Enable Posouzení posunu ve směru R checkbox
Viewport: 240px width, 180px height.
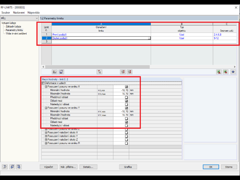click(126, 143)
